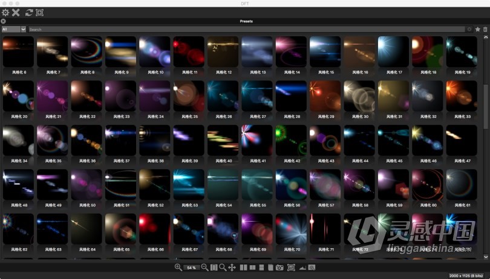Viewport: 490px width, 279px height.
Task: Open the All category dropdown
Action: pyautogui.click(x=14, y=30)
